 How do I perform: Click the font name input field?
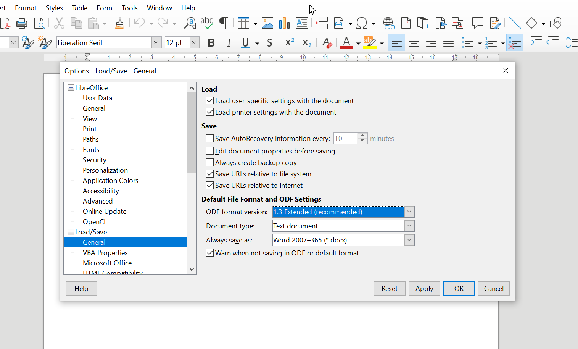pos(104,42)
